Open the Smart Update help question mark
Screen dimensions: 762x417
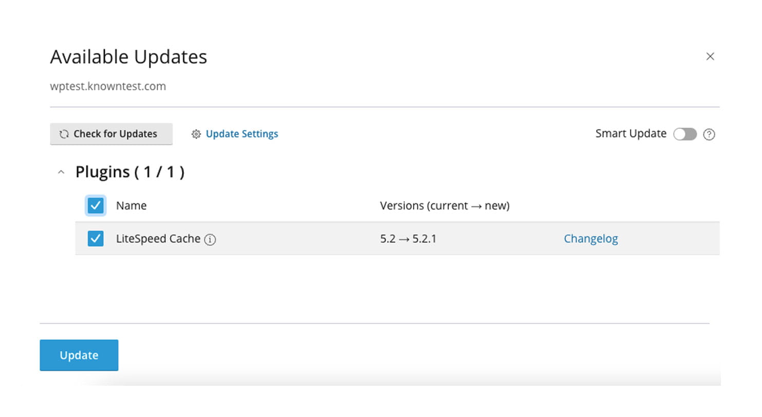point(709,134)
